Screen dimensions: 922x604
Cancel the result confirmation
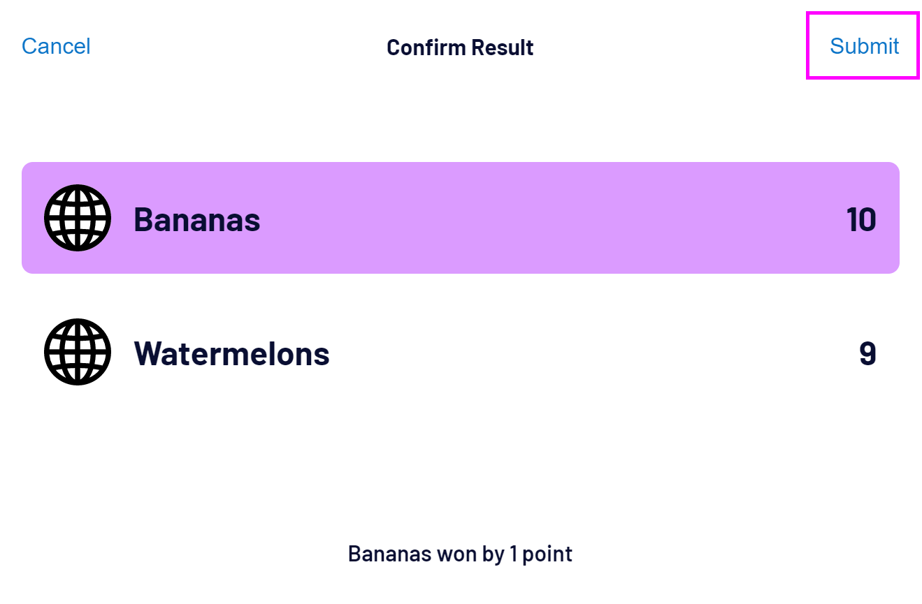[x=56, y=46]
